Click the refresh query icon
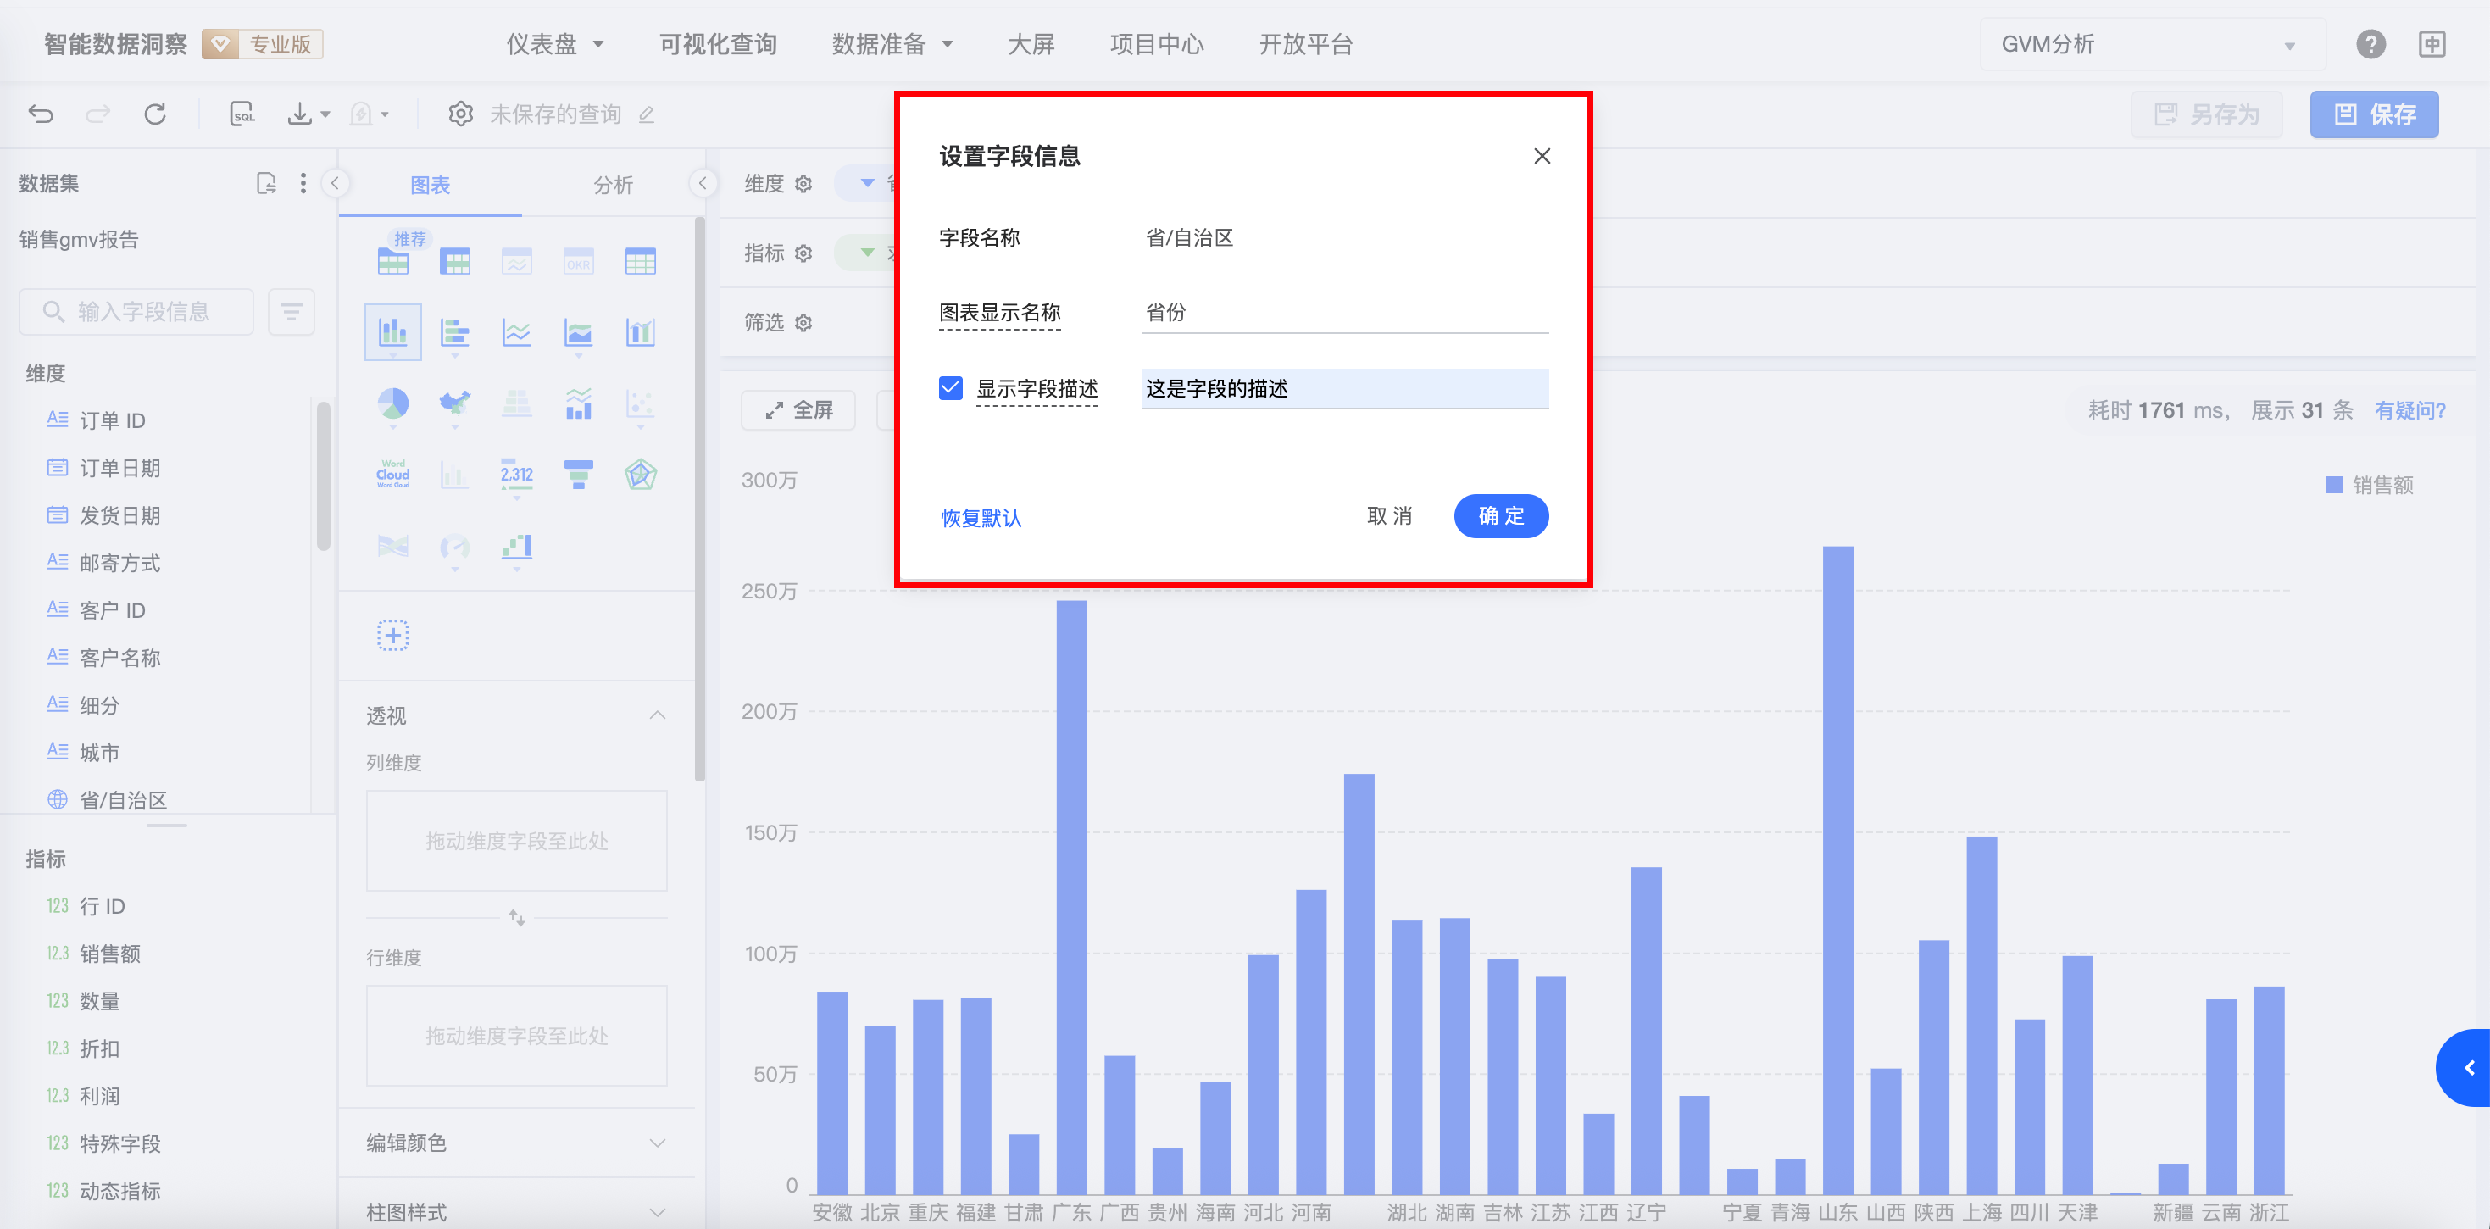This screenshot has height=1229, width=2490. 154,114
